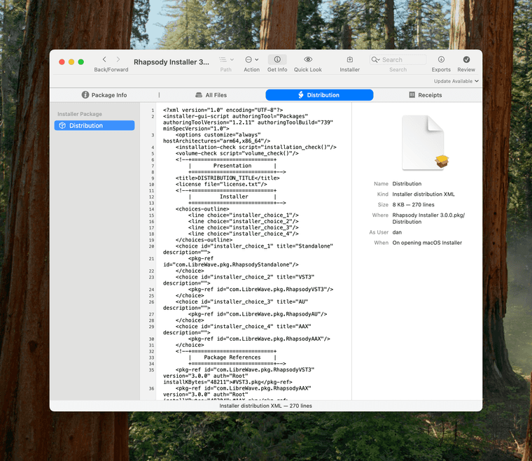
Task: Click the license.txt license line
Action: pos(221,184)
